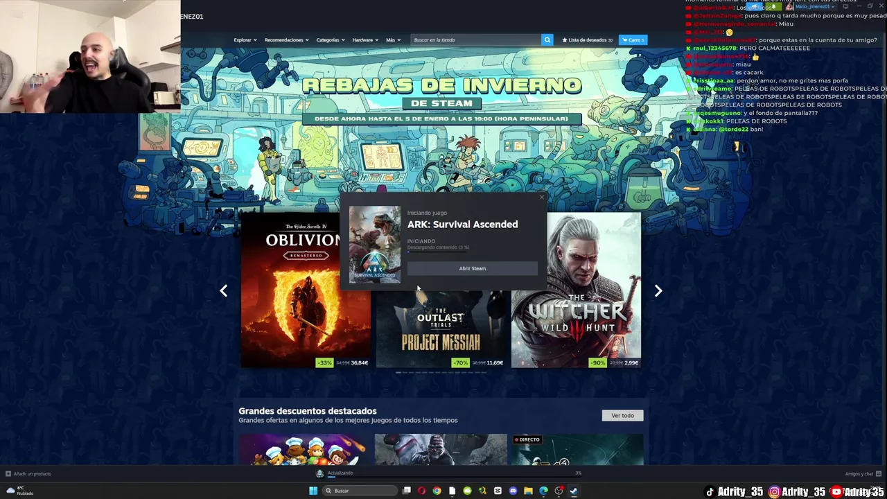
Task: Open File Explorer folder icon
Action: [528, 491]
